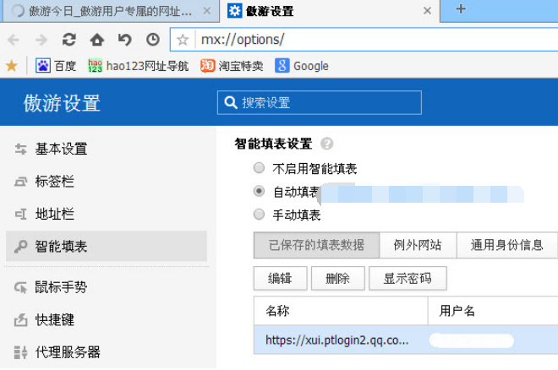This screenshot has height=370, width=558.
Task: Close the 傲游设置 tab
Action: coord(428,11)
